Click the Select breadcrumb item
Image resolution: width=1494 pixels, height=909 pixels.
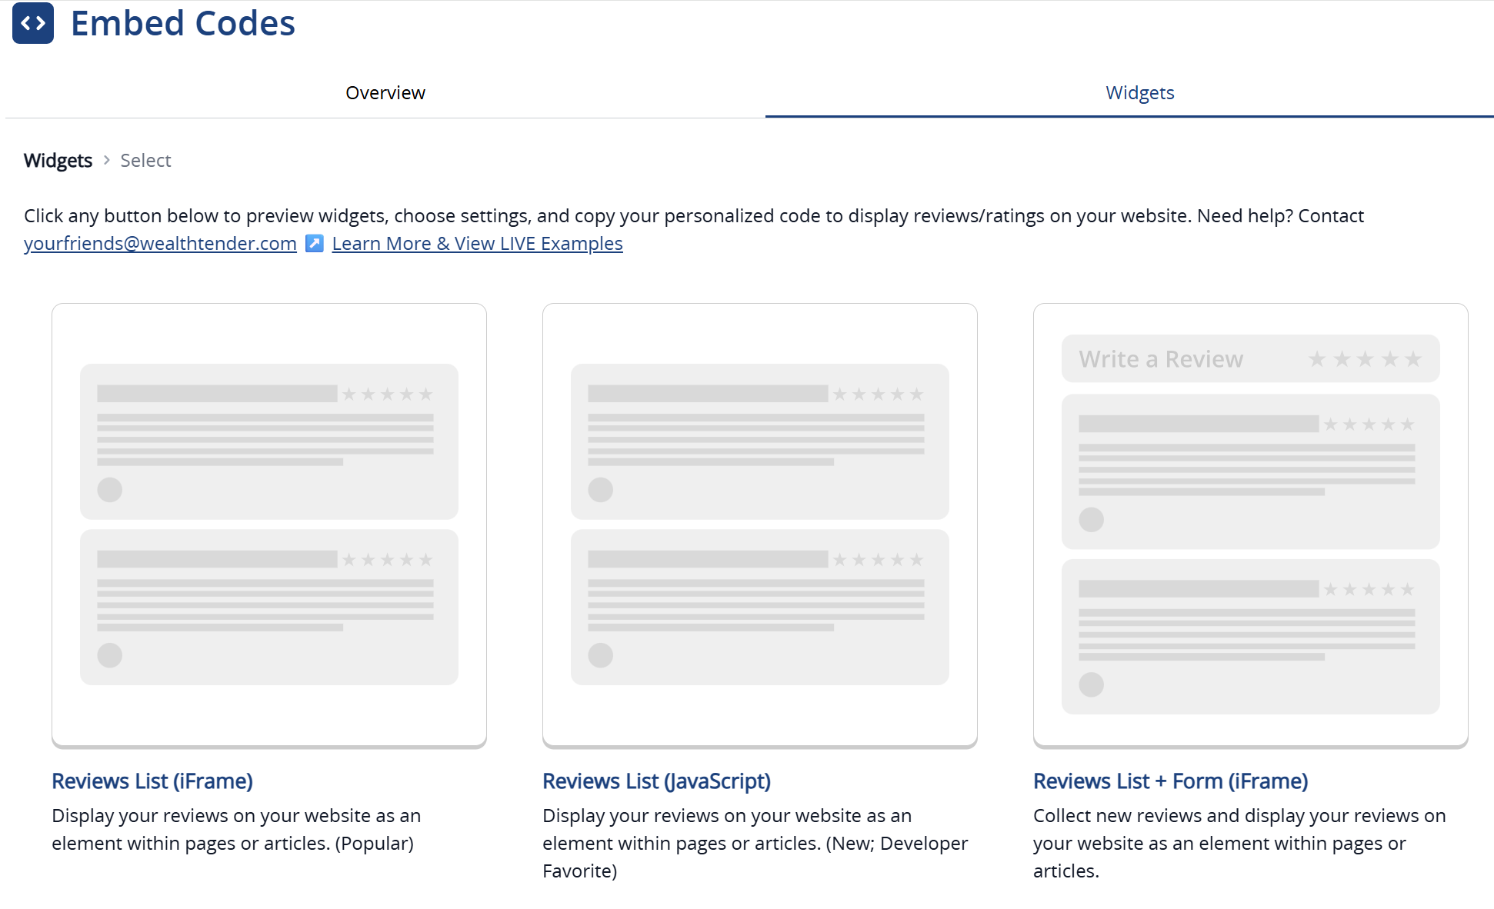[x=145, y=161]
